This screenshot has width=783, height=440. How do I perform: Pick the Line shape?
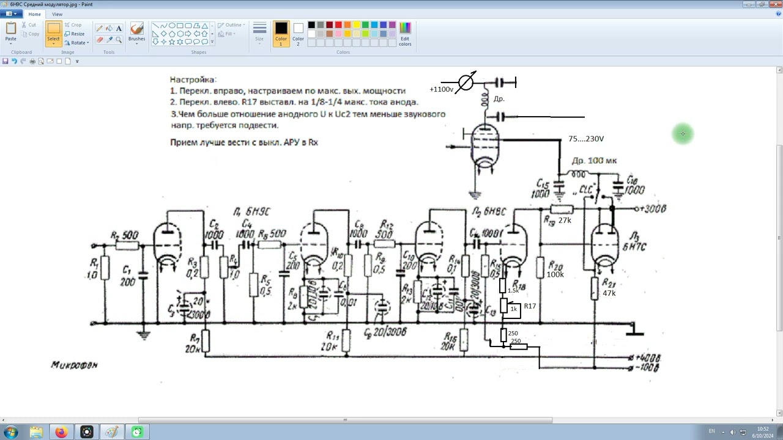[x=155, y=26]
